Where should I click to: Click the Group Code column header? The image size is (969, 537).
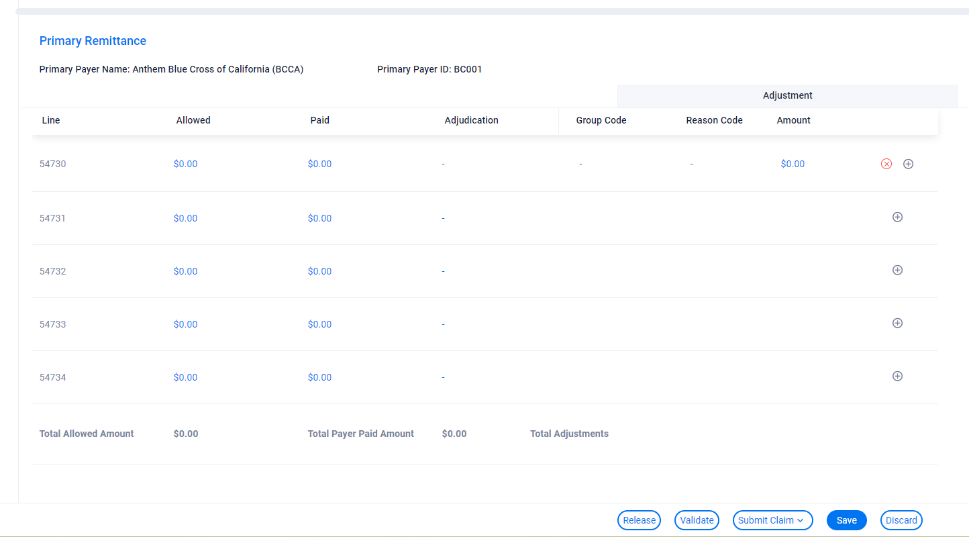[601, 120]
